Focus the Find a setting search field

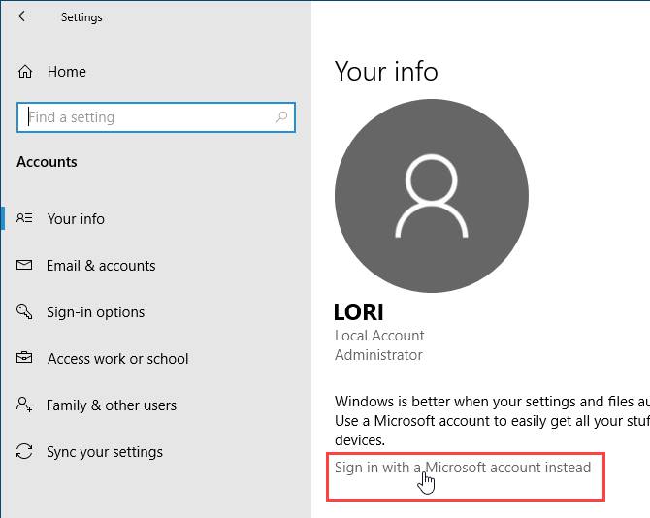pyautogui.click(x=146, y=117)
